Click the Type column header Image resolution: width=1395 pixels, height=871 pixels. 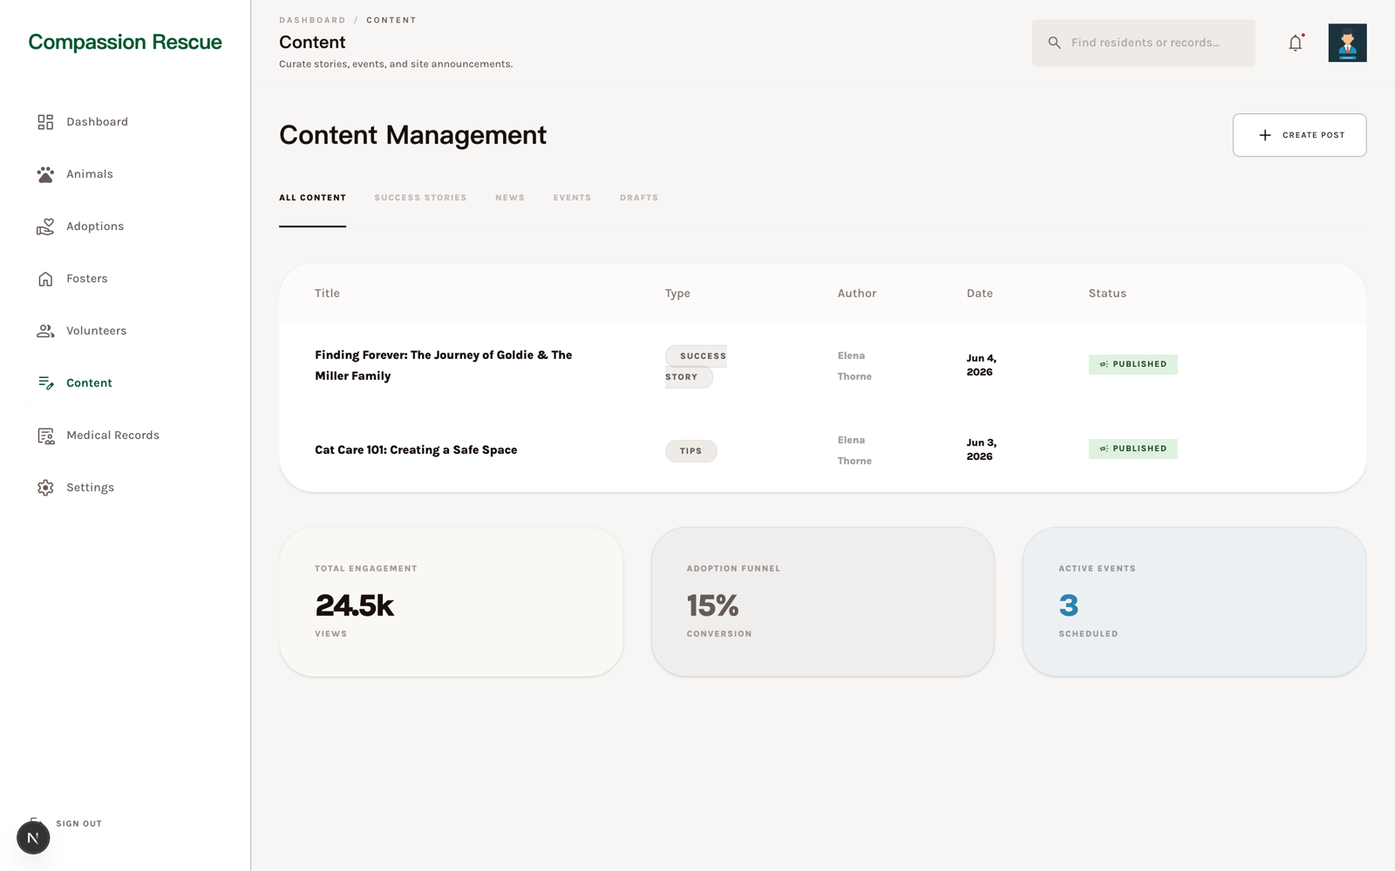coord(677,294)
